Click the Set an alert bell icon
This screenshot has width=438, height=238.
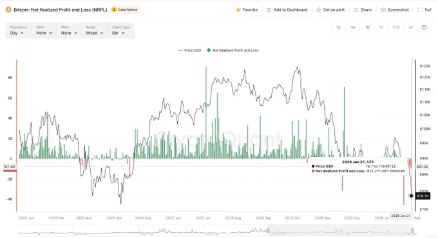[318, 10]
